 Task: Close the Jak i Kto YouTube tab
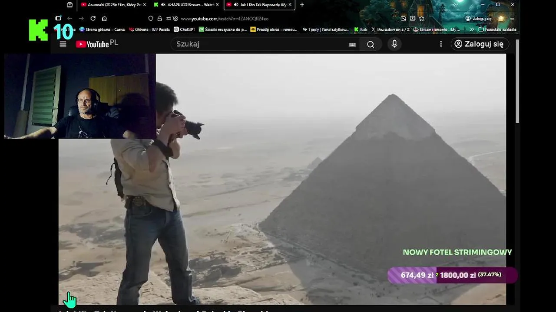point(290,5)
